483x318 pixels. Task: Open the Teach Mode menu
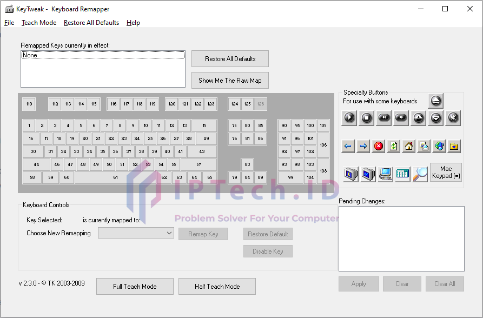coord(39,23)
